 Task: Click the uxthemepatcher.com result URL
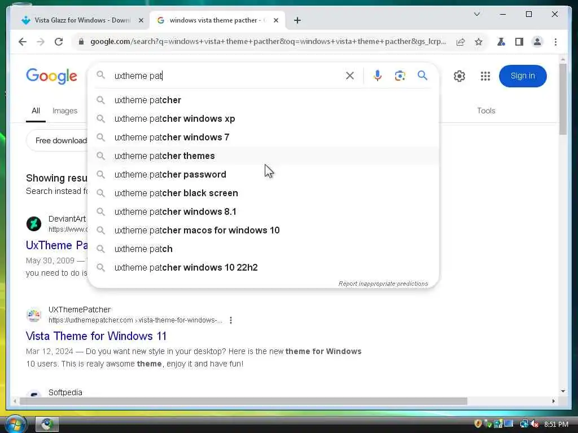tap(135, 320)
